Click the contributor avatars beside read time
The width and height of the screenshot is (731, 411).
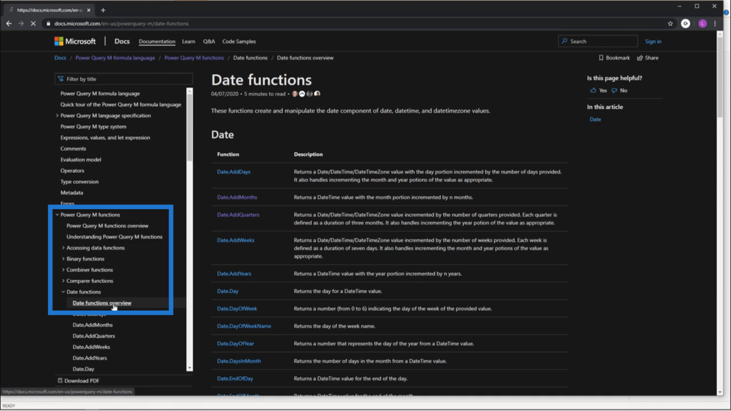tap(306, 94)
